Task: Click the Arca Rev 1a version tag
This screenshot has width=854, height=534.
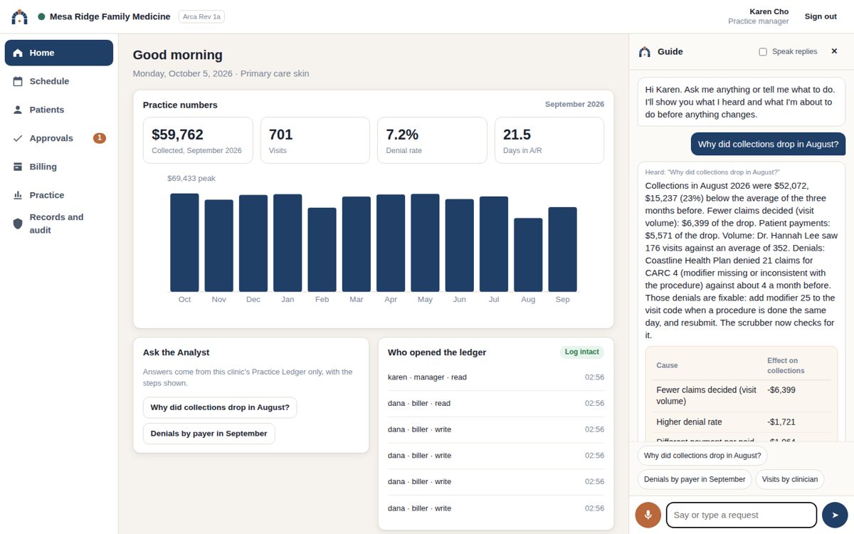Action: pos(201,16)
